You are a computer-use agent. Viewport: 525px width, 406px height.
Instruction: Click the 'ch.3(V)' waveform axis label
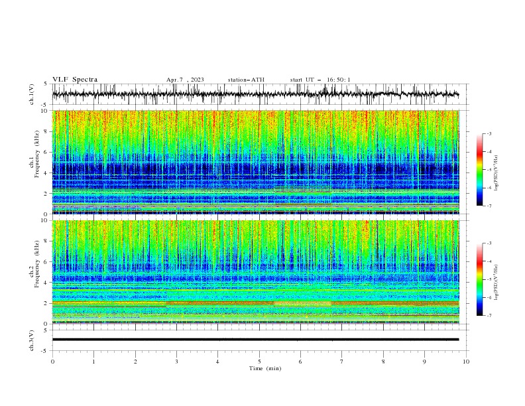pyautogui.click(x=31, y=340)
